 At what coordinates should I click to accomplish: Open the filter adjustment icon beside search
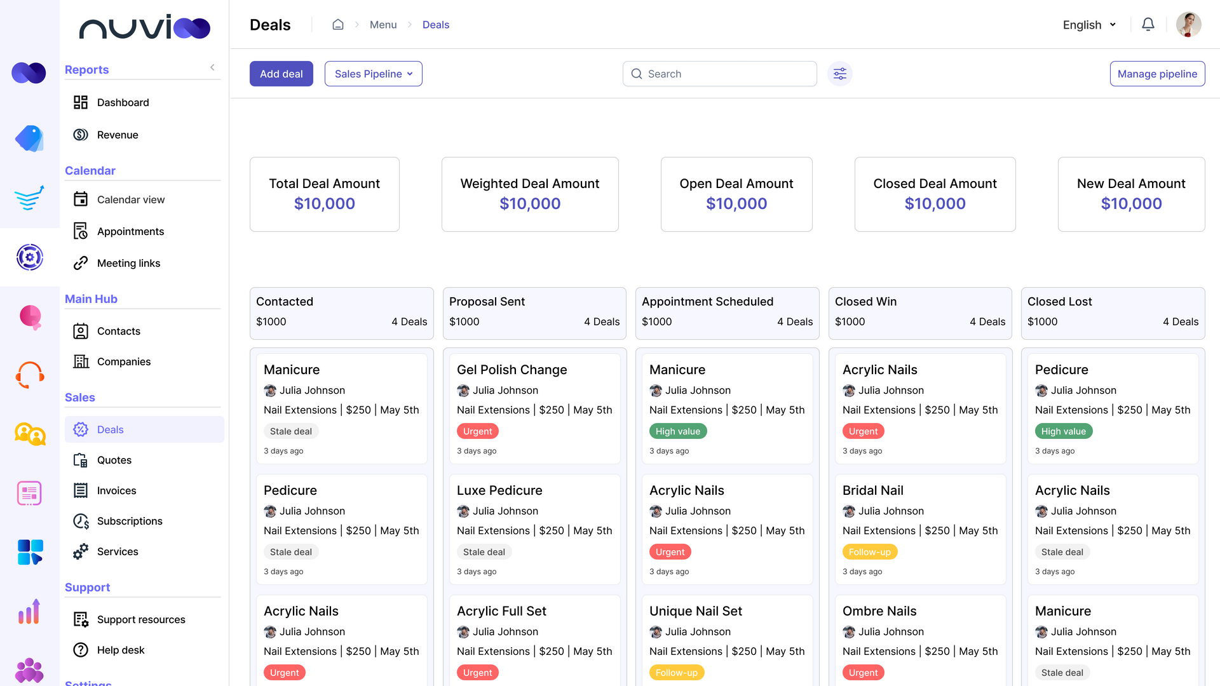839,74
